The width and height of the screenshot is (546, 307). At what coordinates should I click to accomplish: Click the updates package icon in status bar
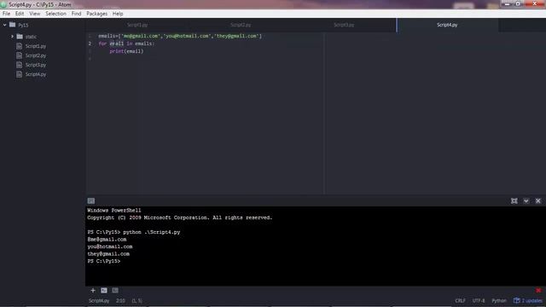[x=517, y=300]
